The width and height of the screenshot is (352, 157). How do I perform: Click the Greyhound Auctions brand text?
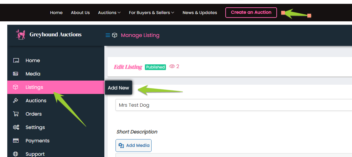point(56,34)
